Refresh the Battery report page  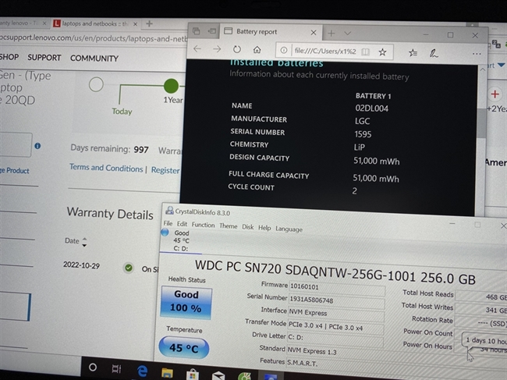point(237,49)
